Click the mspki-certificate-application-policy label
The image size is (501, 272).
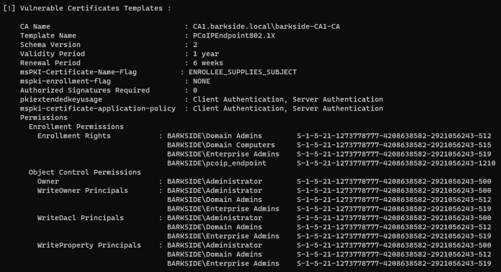(98, 109)
